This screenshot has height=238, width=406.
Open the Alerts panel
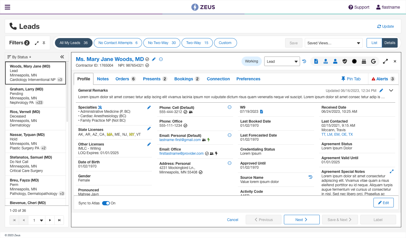383,79
